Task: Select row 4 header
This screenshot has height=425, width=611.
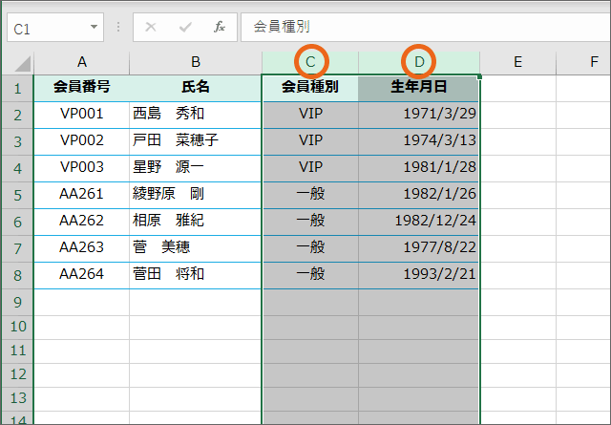Action: point(17,169)
